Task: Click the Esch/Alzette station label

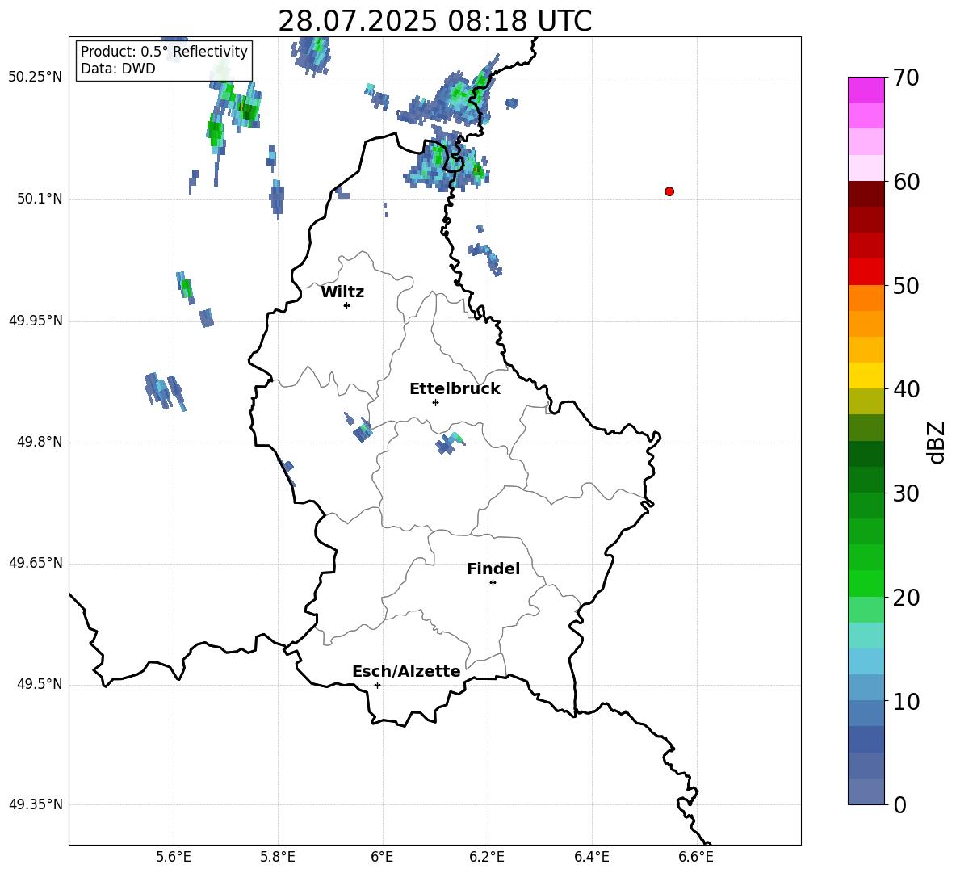Action: click(406, 671)
